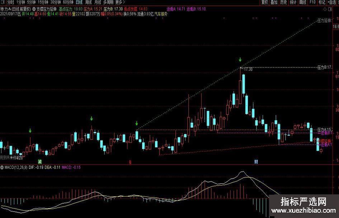Click the 特力A (日线 前复权) stock title

[16, 9]
